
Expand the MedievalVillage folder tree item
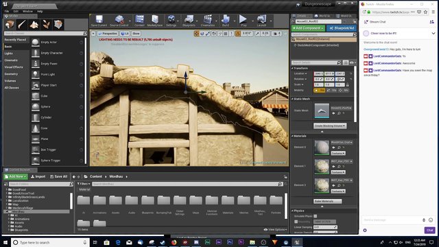point(7,208)
